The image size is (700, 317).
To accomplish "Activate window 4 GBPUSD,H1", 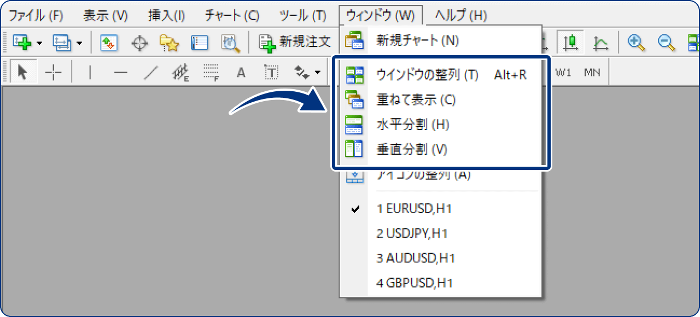I will [x=441, y=283].
